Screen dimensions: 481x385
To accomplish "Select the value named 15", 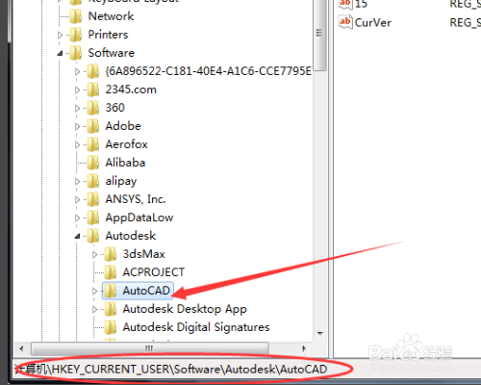I will [x=361, y=4].
